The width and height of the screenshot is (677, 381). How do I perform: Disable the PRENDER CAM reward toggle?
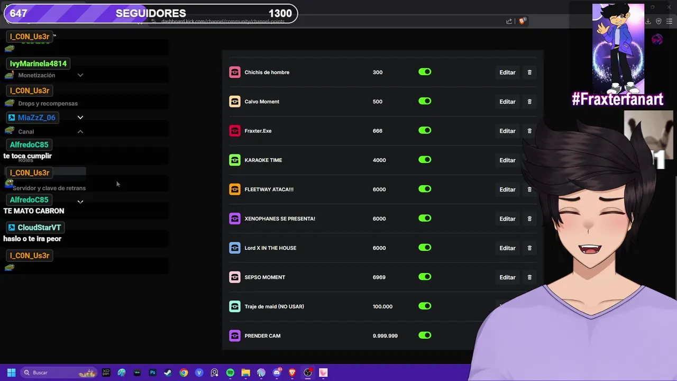click(x=425, y=335)
